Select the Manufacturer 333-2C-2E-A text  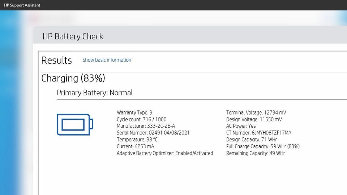coord(146,126)
